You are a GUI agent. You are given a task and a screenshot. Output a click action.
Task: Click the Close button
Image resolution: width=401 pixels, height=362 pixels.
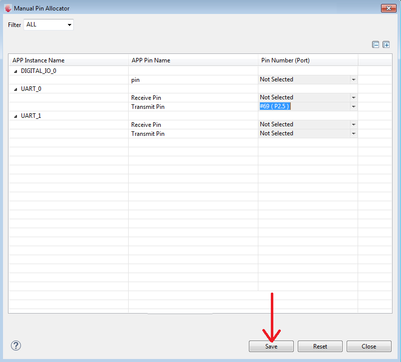369,347
